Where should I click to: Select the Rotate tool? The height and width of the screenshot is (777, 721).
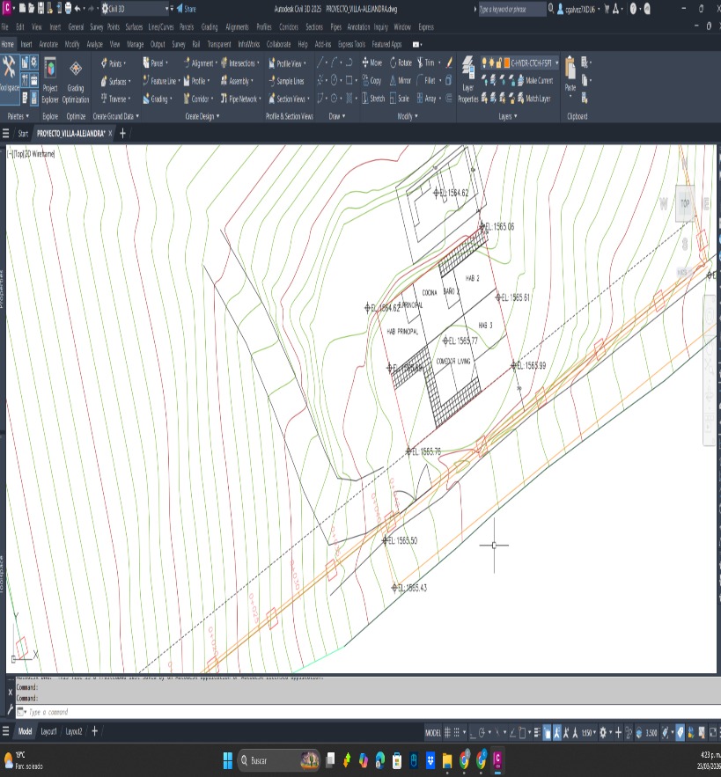[400, 63]
